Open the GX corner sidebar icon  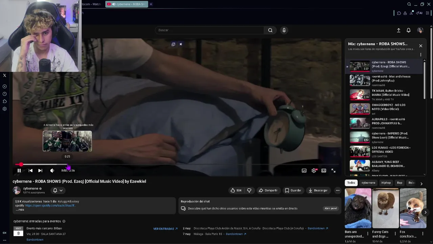pos(5,233)
